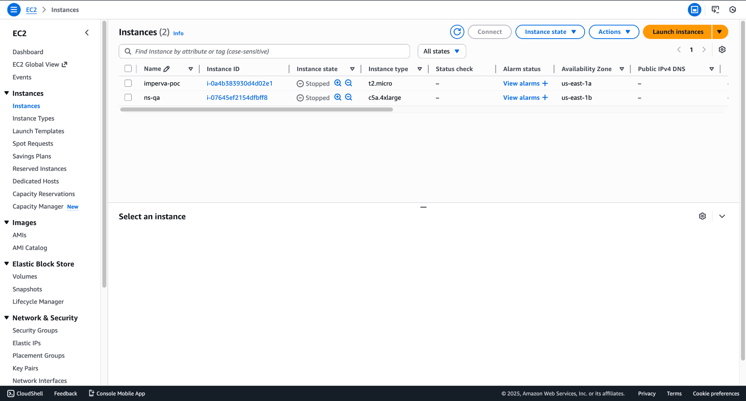Add alarm plus icon for imperva-poc
Viewport: 746px width, 401px height.
click(545, 83)
